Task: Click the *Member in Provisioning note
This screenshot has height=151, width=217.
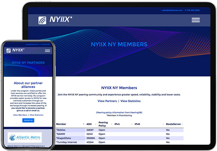Action: tap(119, 115)
